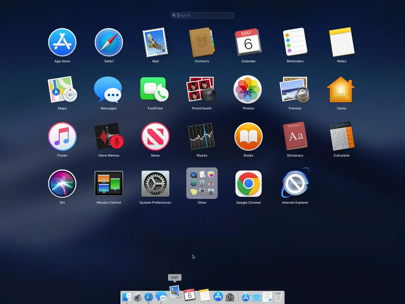Expand the Other apps folder

click(202, 183)
